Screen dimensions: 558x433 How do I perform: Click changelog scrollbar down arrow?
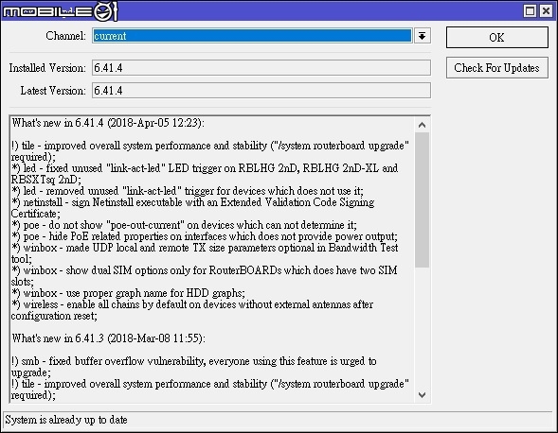(x=423, y=394)
